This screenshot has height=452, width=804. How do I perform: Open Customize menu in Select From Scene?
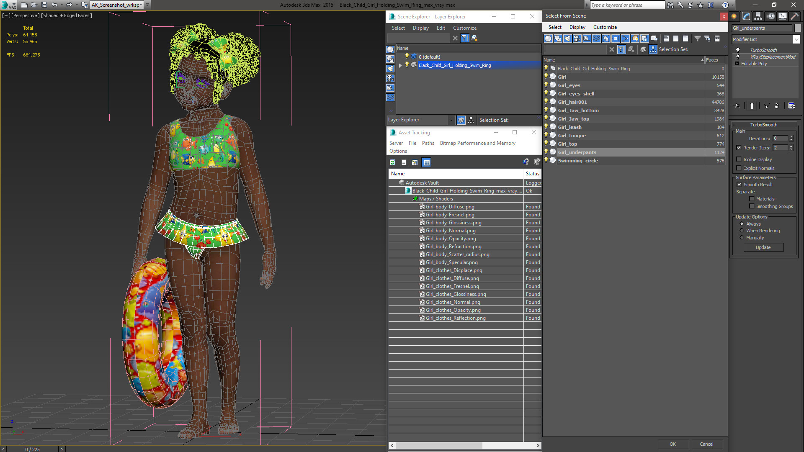pyautogui.click(x=605, y=27)
